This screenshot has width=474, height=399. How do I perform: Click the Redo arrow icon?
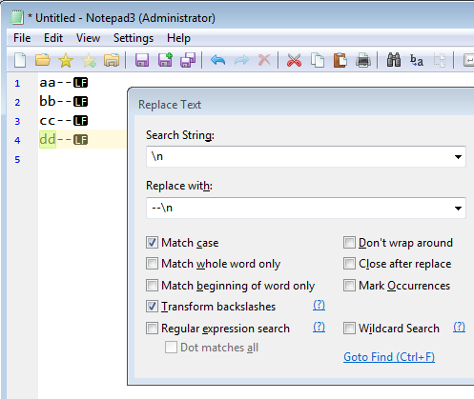click(x=241, y=60)
